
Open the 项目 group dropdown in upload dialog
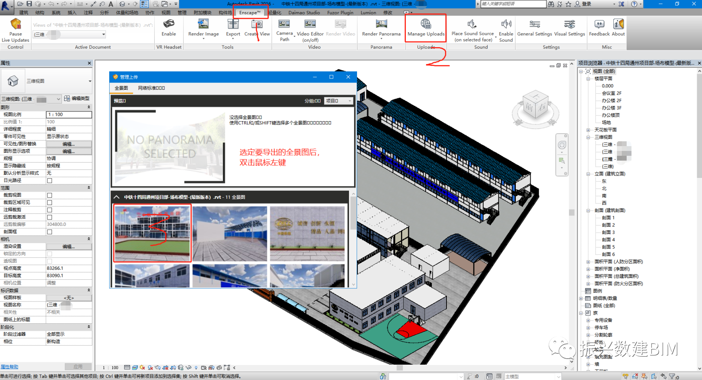[339, 101]
